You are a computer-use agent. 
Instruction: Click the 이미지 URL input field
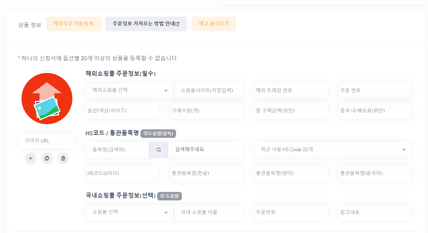(x=47, y=141)
